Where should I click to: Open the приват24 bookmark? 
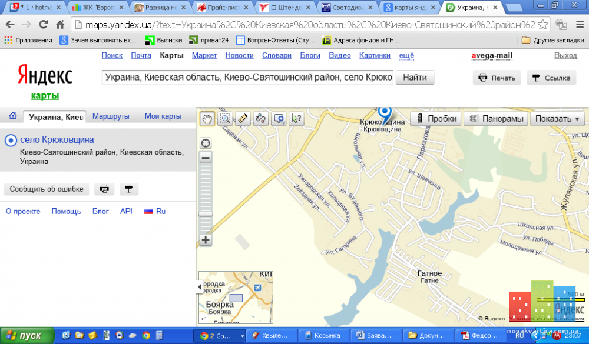click(209, 40)
